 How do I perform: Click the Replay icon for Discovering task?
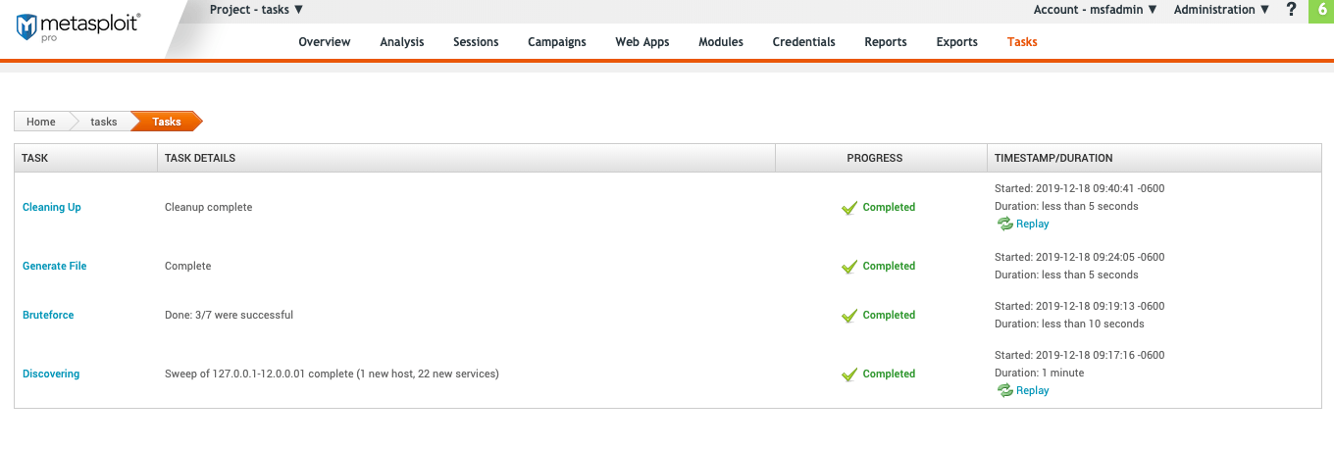[1005, 390]
